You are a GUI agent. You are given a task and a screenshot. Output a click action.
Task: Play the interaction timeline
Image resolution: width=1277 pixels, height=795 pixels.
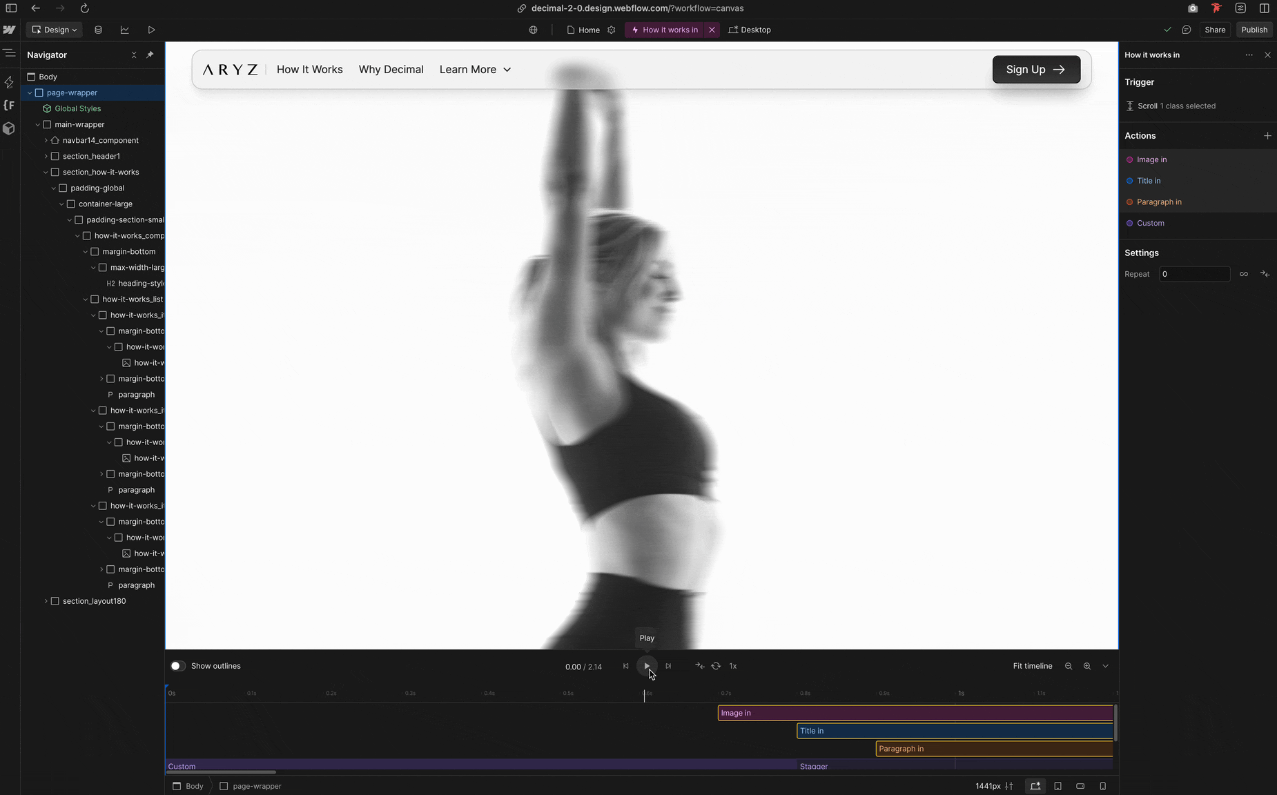(647, 666)
